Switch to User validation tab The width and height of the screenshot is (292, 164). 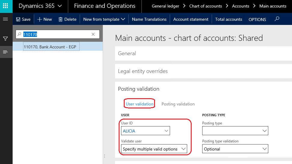tap(139, 104)
